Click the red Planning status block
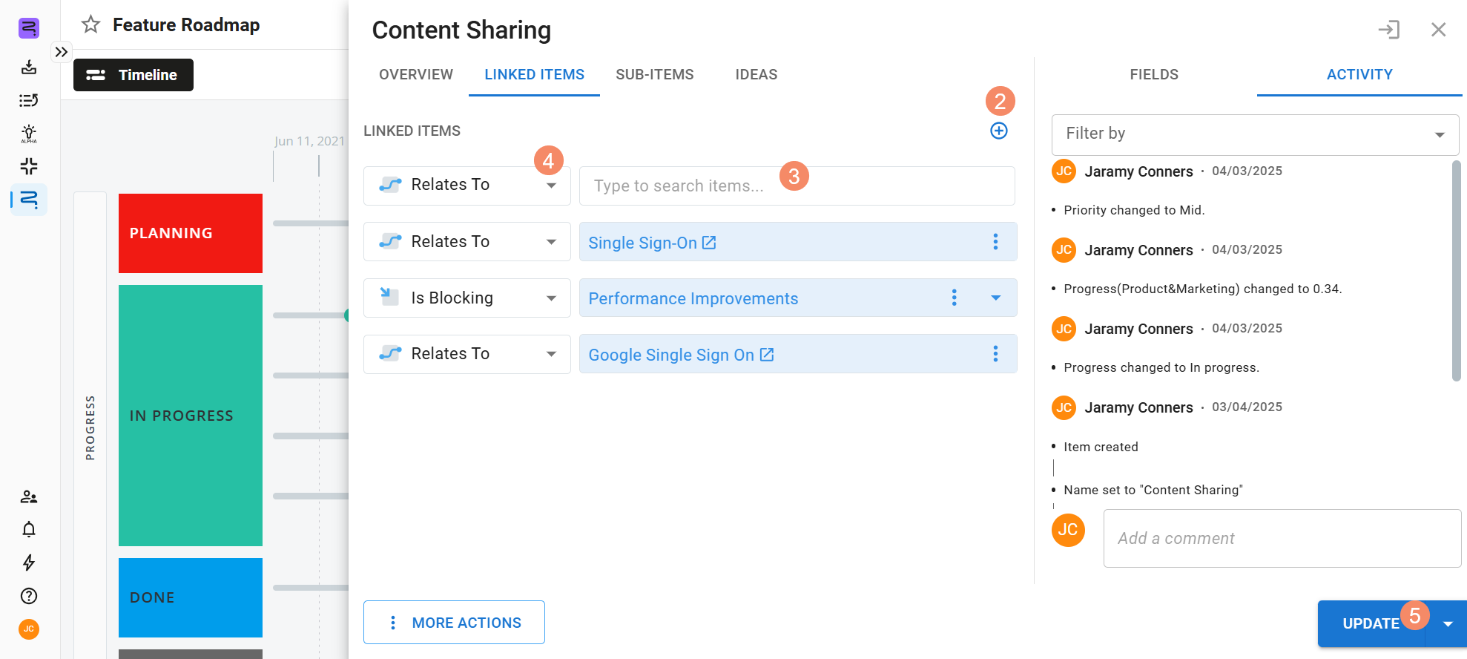 (191, 233)
